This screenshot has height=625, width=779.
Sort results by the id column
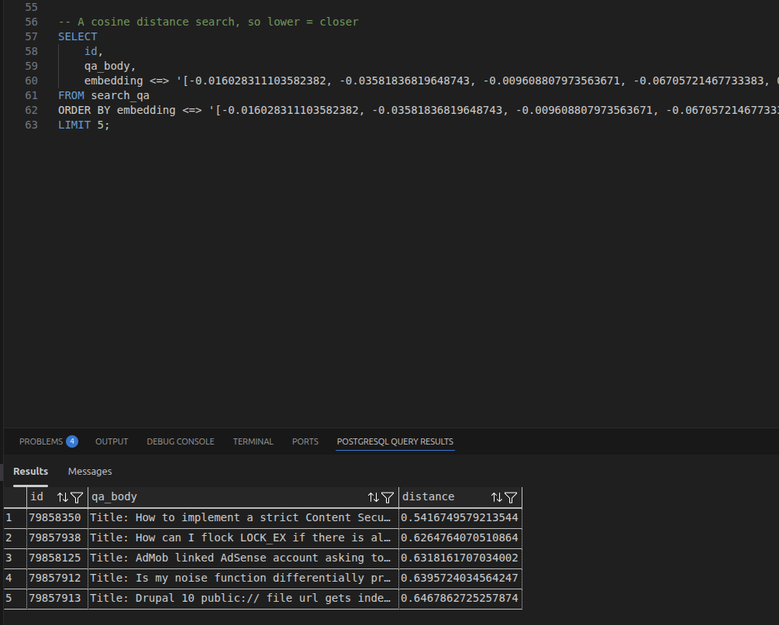tap(63, 497)
